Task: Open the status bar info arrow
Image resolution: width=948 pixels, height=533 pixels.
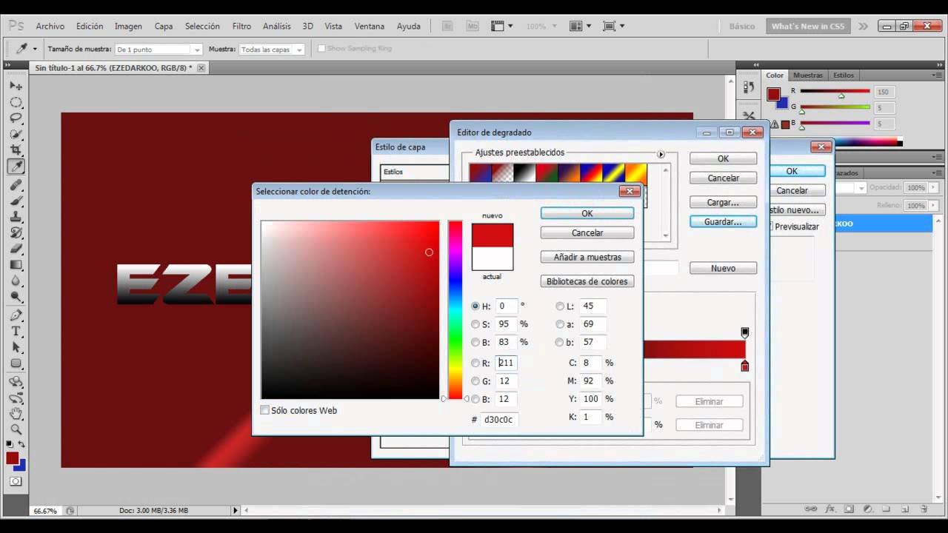Action: [x=236, y=510]
